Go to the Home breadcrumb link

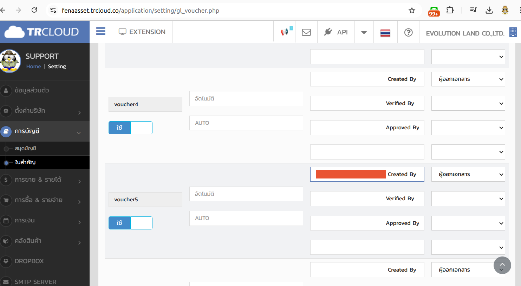[x=33, y=66]
